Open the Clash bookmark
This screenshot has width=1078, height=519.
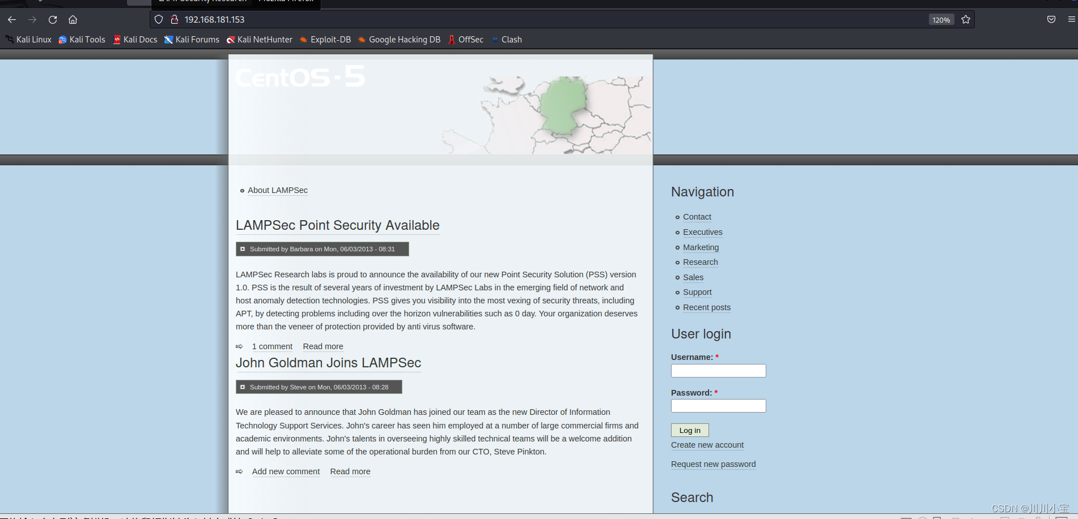tap(506, 40)
